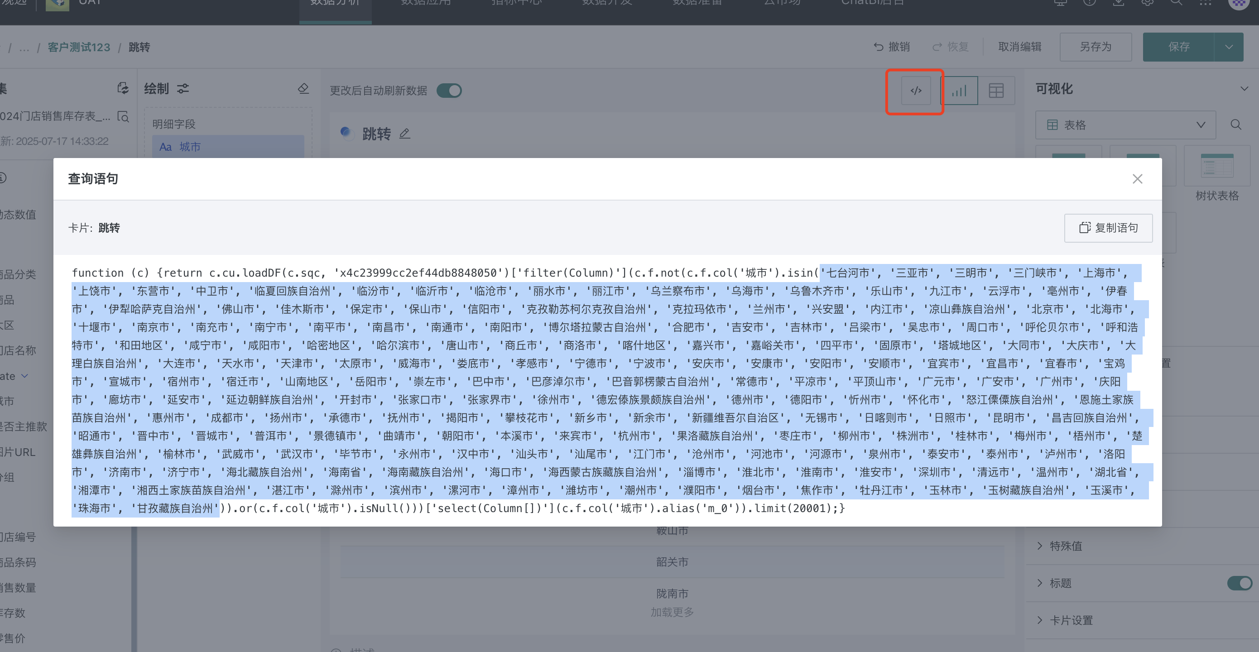Click 取消编辑 in the toolbar
Screen dimensions: 1259x652
pyautogui.click(x=1019, y=47)
